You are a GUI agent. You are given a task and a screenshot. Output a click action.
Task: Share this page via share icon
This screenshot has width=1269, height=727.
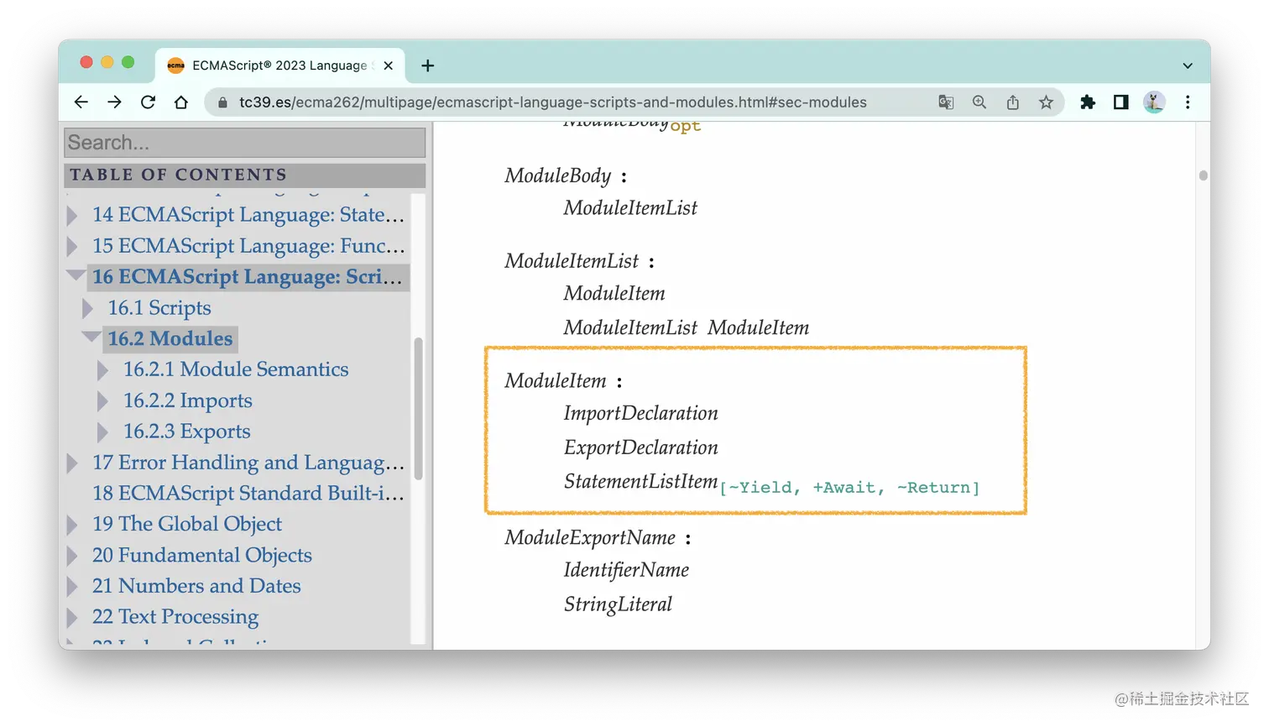click(1013, 102)
